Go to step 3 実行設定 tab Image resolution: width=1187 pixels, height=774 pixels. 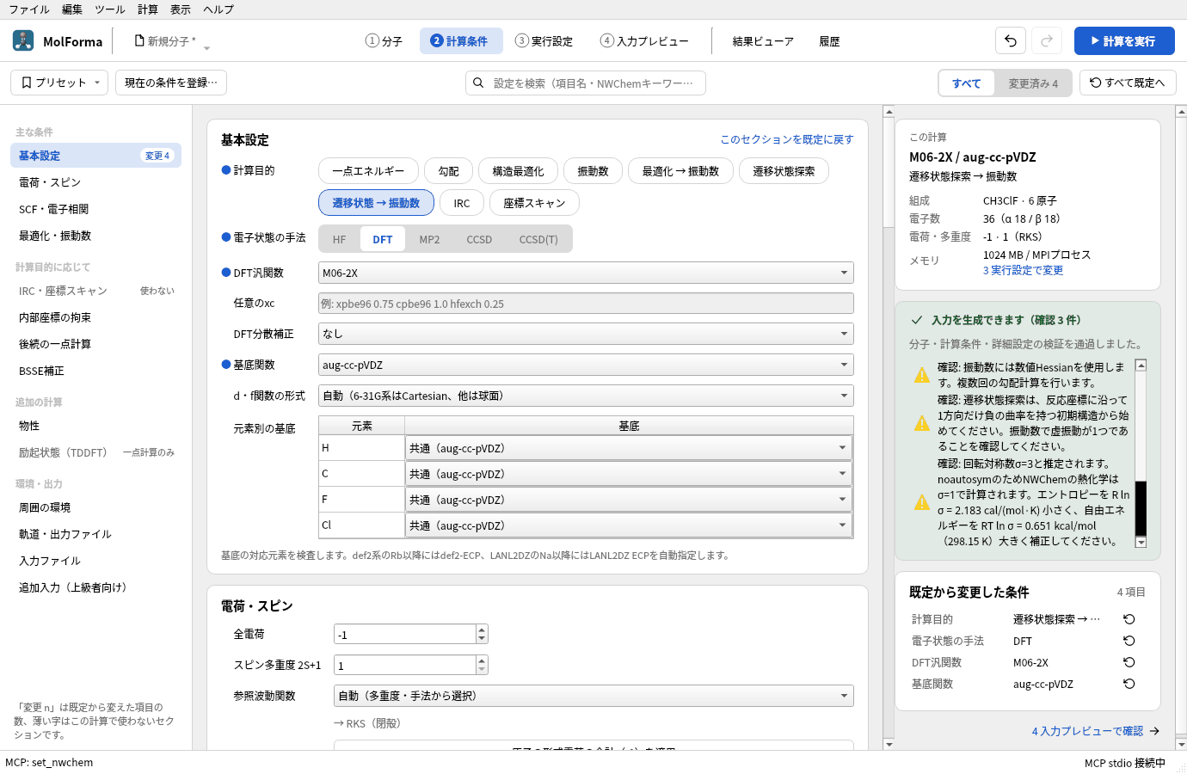pyautogui.click(x=544, y=40)
